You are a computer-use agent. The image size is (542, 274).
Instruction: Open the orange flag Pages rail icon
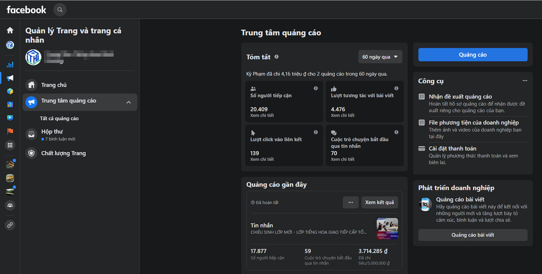10,131
